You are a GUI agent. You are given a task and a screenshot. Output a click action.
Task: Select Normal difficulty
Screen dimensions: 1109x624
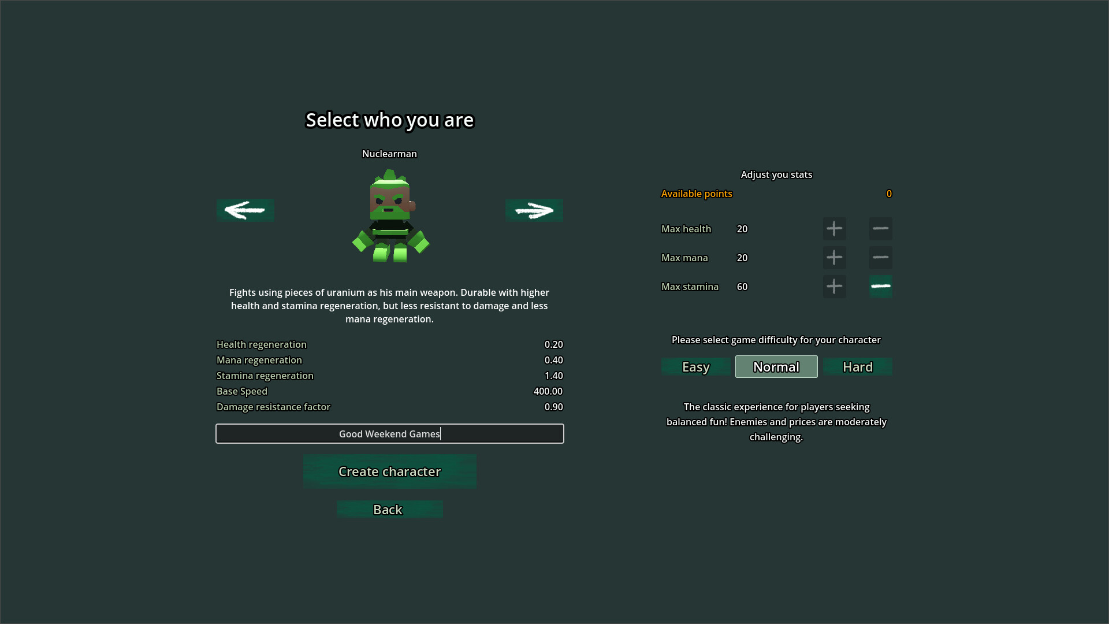(776, 367)
